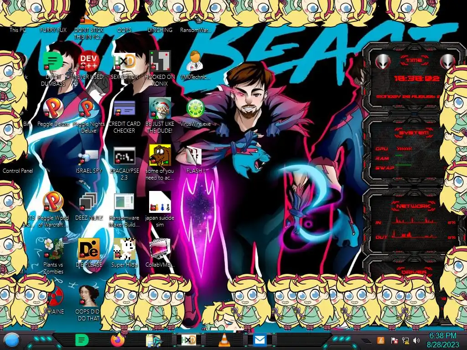Select the ISRAEL SPY desktop shortcut
The height and width of the screenshot is (350, 467).
point(88,157)
